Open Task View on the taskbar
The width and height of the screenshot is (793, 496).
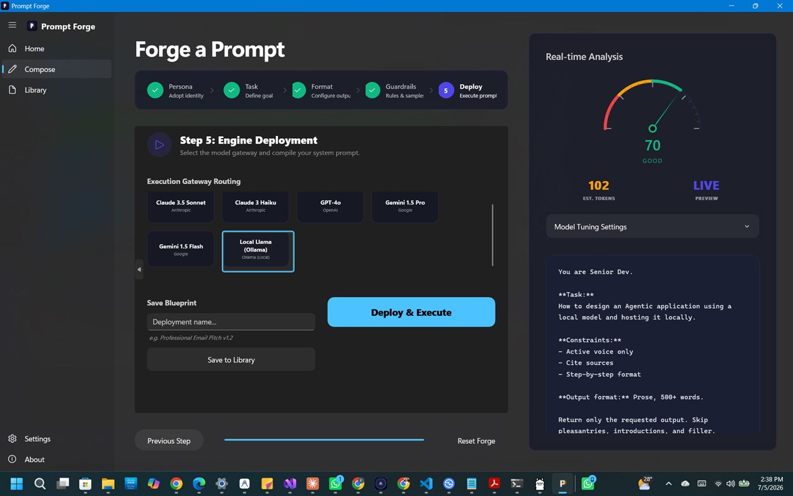[x=62, y=484]
